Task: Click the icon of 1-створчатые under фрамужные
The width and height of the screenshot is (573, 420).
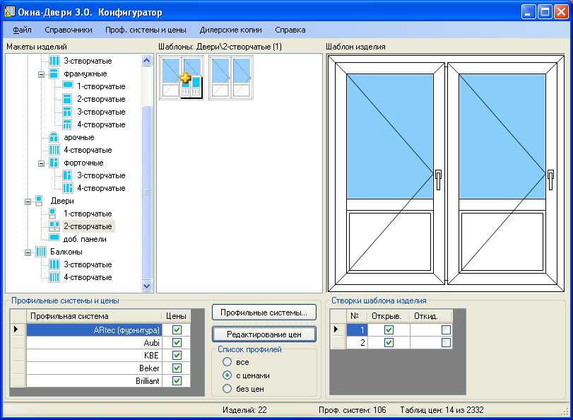Action: (x=68, y=86)
